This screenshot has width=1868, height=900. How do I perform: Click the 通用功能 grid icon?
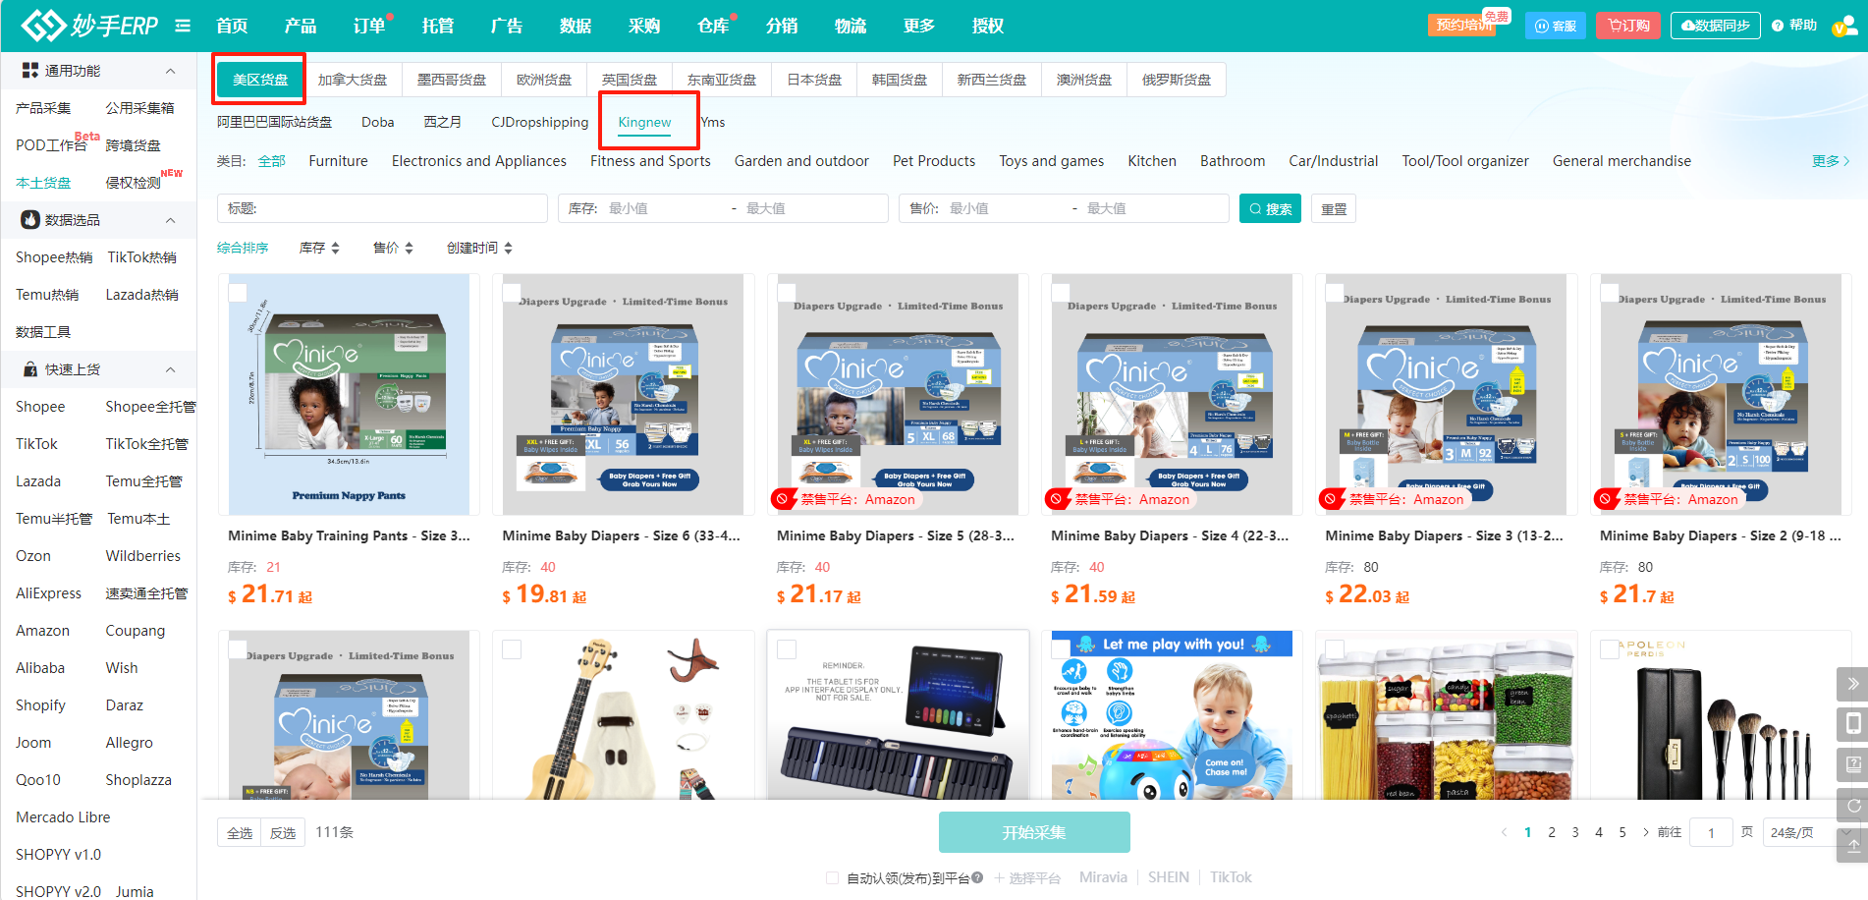point(30,71)
